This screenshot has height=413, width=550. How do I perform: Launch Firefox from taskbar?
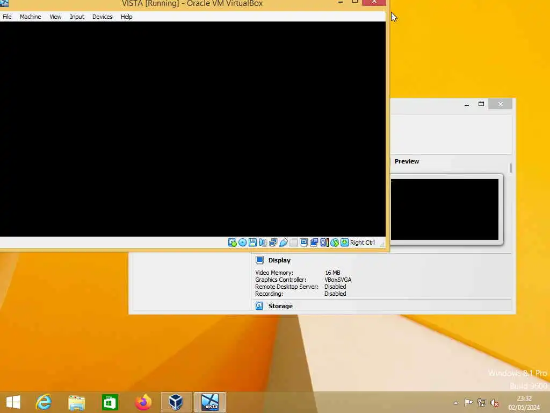(x=143, y=402)
